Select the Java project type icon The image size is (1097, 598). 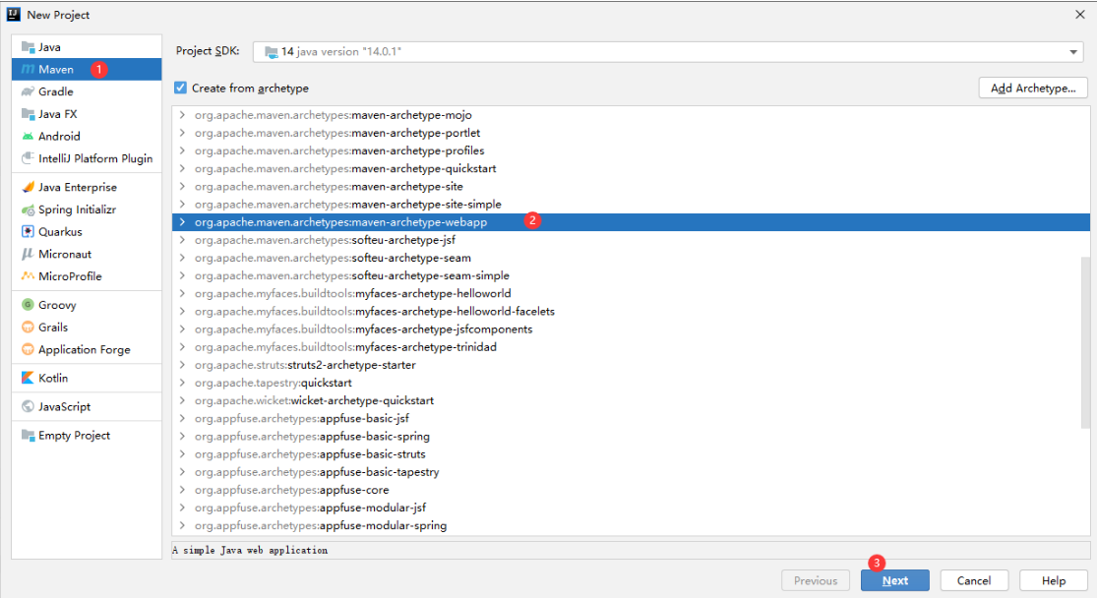tap(28, 47)
